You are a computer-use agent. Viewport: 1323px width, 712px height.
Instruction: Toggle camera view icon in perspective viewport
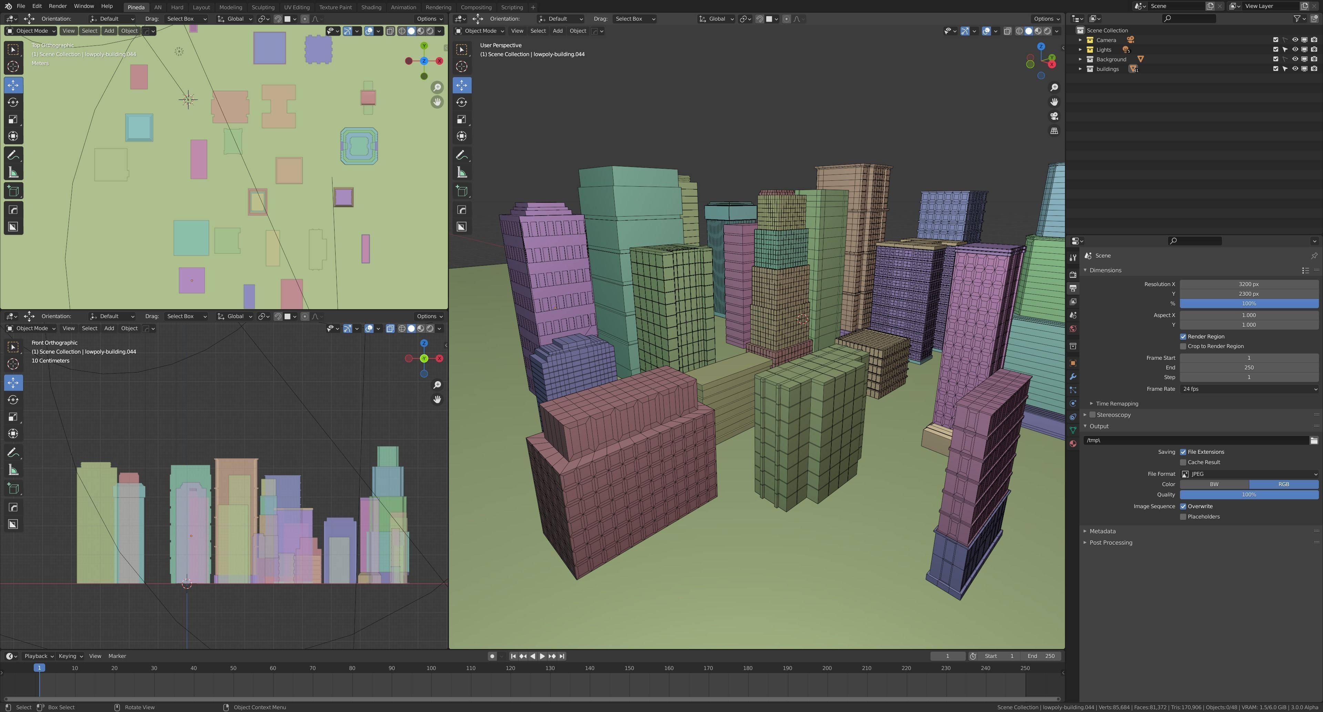[1054, 116]
